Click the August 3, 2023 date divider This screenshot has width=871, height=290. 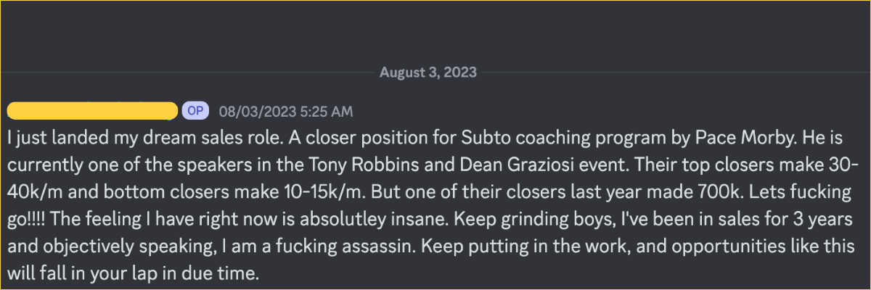428,72
